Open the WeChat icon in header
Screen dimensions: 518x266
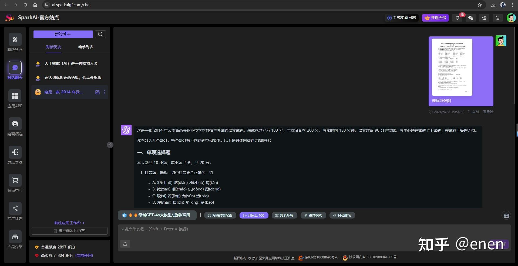click(471, 18)
